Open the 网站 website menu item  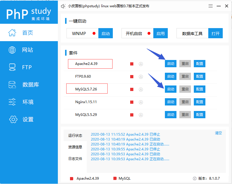tap(29, 50)
